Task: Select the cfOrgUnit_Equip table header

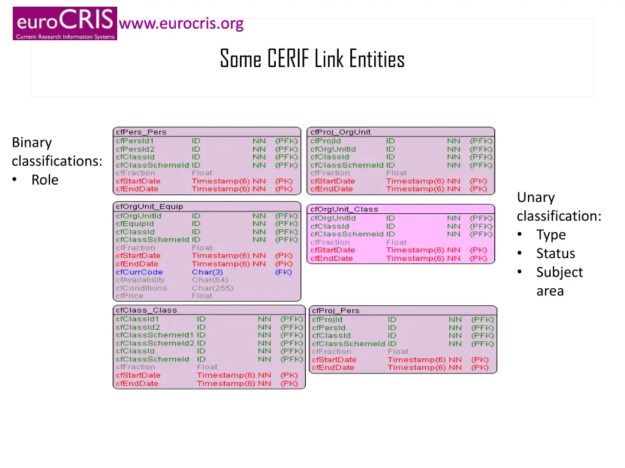Action: click(x=207, y=207)
